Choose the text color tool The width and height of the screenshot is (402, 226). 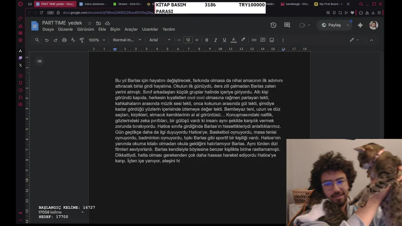coord(233,40)
